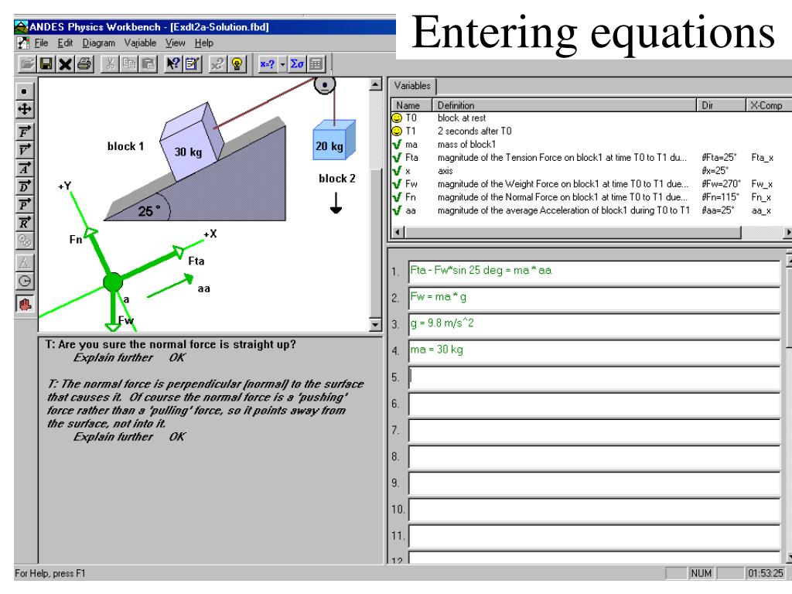The height and width of the screenshot is (594, 792).
Task: Activate the context help arrow-question icon
Action: (173, 64)
